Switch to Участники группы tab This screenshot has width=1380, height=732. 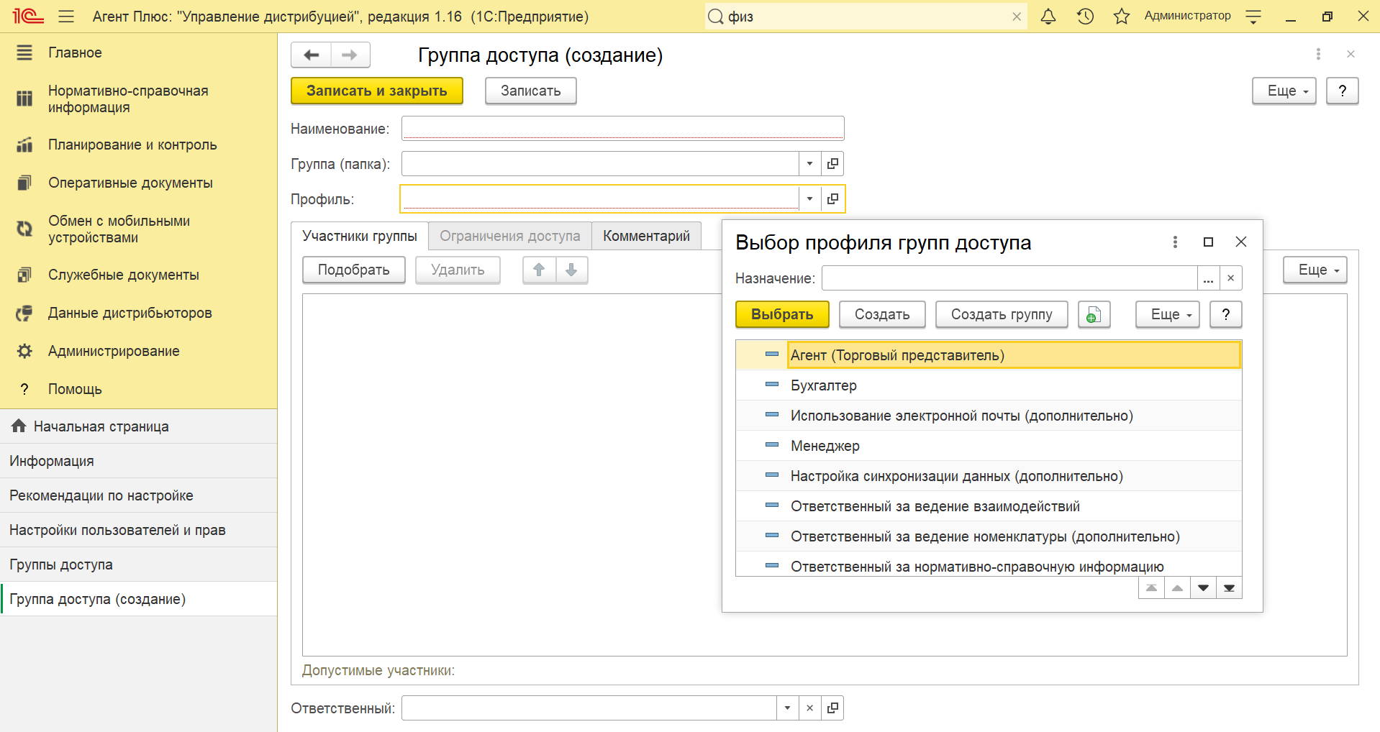360,236
